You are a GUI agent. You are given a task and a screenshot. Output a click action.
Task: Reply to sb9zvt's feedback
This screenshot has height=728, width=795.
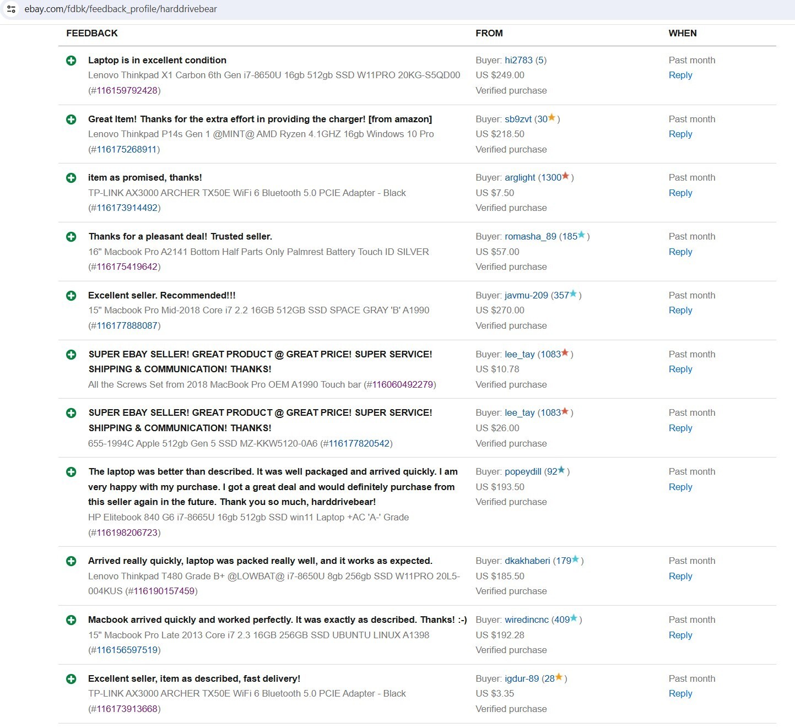(x=680, y=134)
